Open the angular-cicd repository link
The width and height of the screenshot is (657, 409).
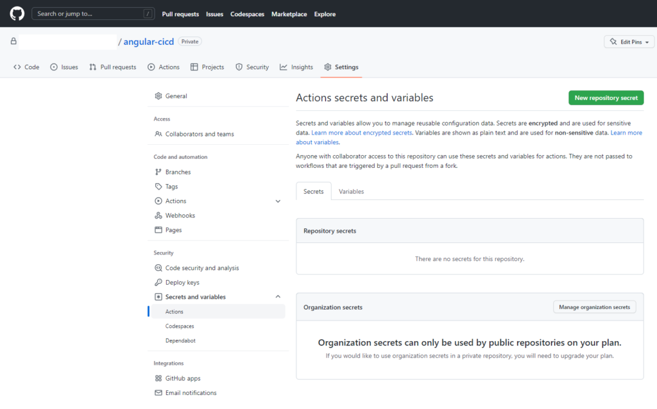coord(149,42)
